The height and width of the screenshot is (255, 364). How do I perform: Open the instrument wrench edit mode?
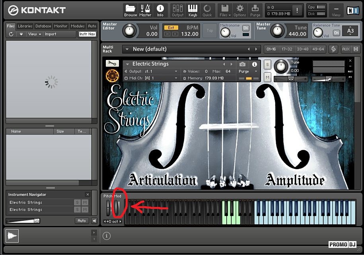coord(112,63)
